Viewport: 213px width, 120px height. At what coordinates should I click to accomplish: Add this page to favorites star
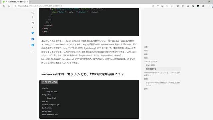172,6
